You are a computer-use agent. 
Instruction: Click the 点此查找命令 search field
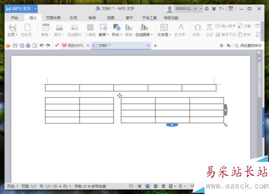click(249, 46)
